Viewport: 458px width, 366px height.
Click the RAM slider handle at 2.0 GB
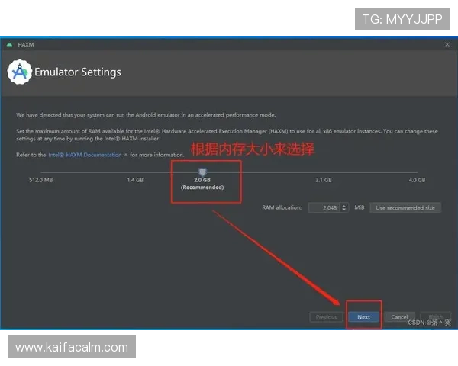coord(202,172)
